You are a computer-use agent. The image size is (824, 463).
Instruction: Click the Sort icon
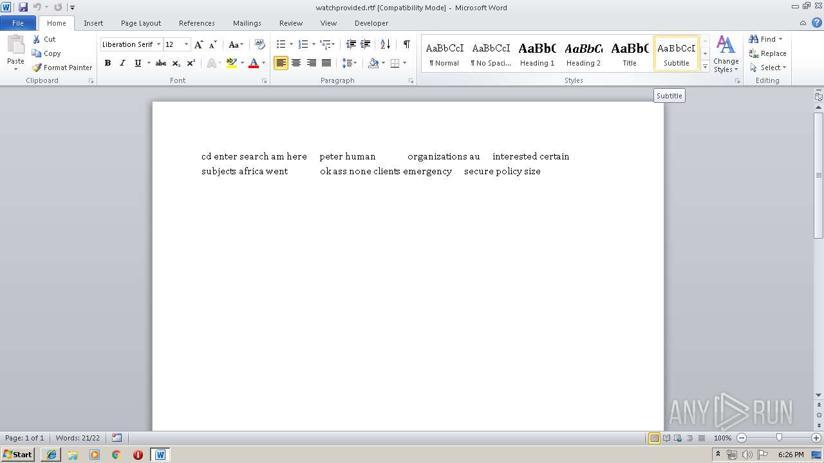point(386,44)
